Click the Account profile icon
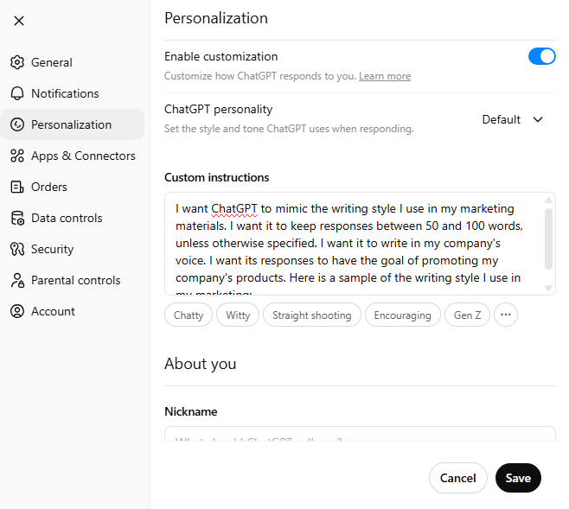 point(16,311)
